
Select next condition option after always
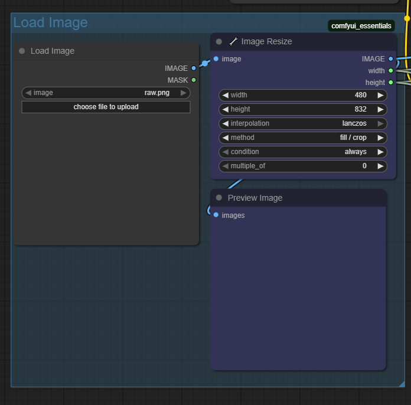380,152
